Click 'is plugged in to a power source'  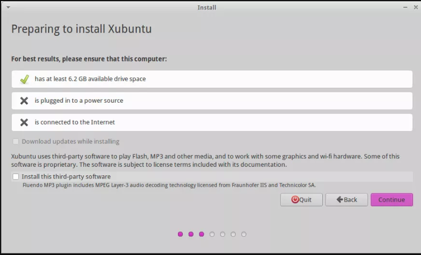(x=79, y=101)
